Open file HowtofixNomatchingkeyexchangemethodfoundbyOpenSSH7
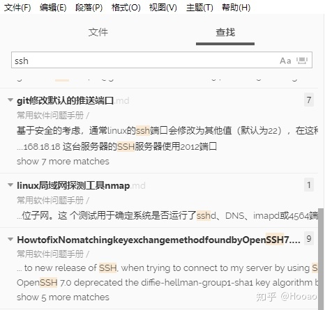Viewport: 325px width, 310px height. 158,240
